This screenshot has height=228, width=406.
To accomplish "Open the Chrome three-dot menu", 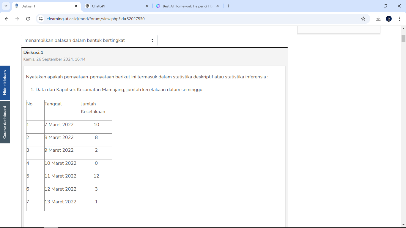I will tap(399, 19).
